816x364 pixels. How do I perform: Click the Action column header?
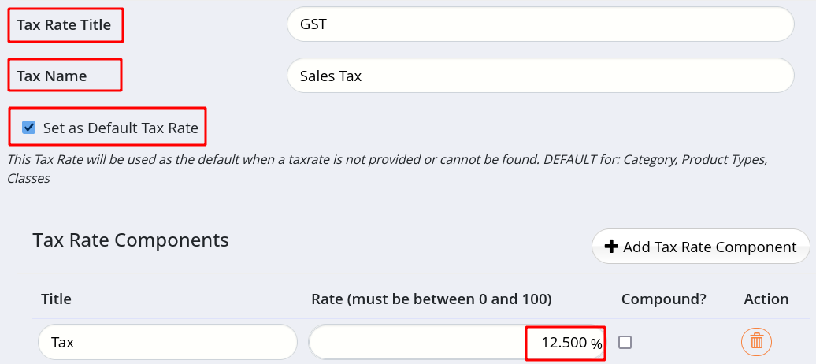tap(766, 299)
